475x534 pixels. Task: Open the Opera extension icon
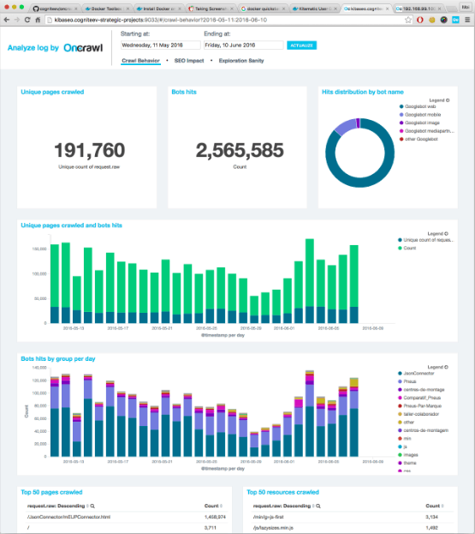(x=420, y=20)
